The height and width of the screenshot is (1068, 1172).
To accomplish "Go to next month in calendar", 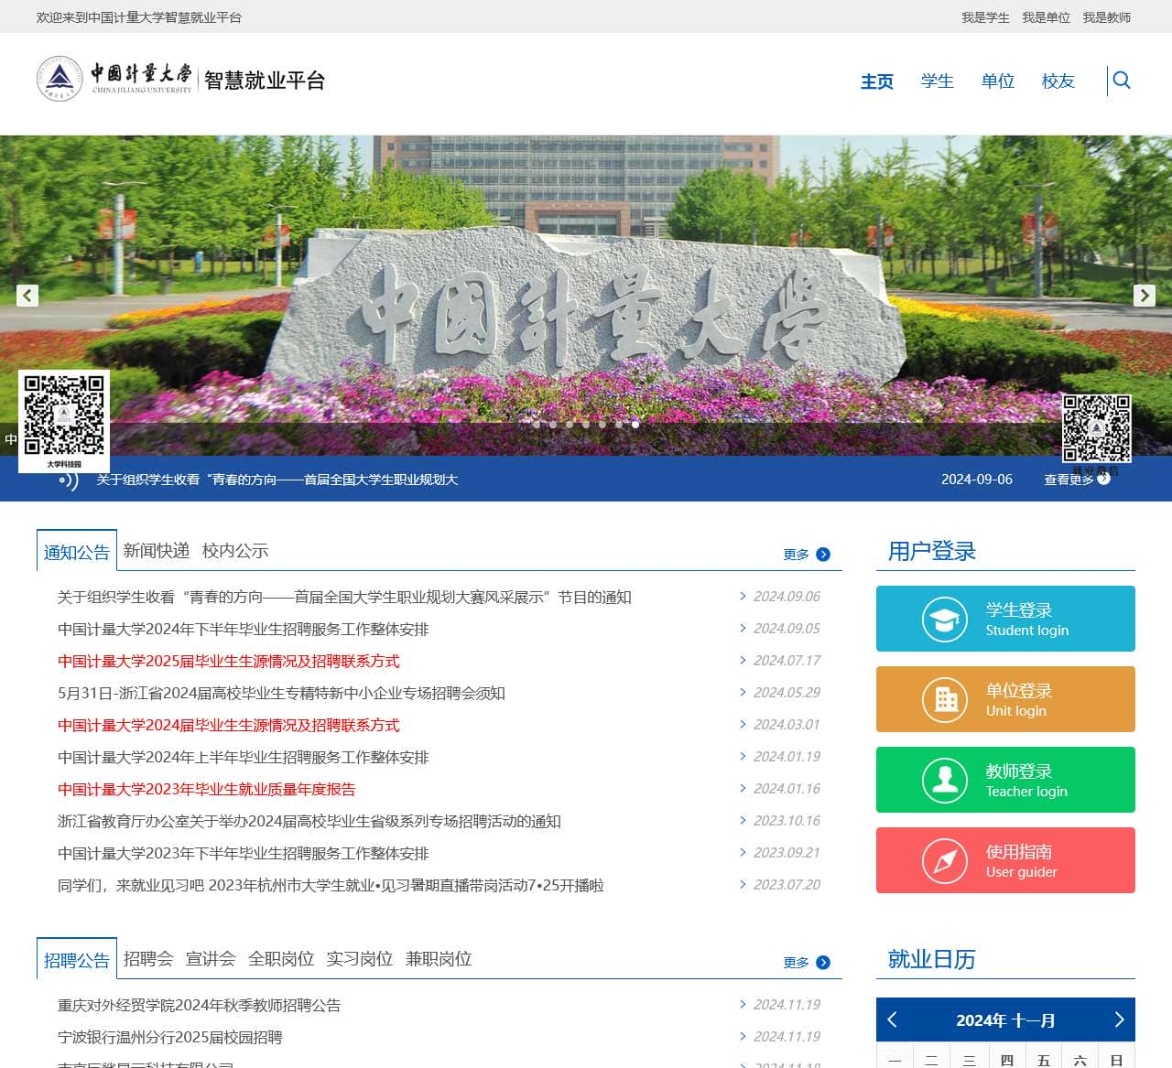I will 1119,1019.
